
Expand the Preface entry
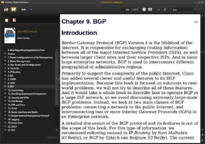click(5, 54)
